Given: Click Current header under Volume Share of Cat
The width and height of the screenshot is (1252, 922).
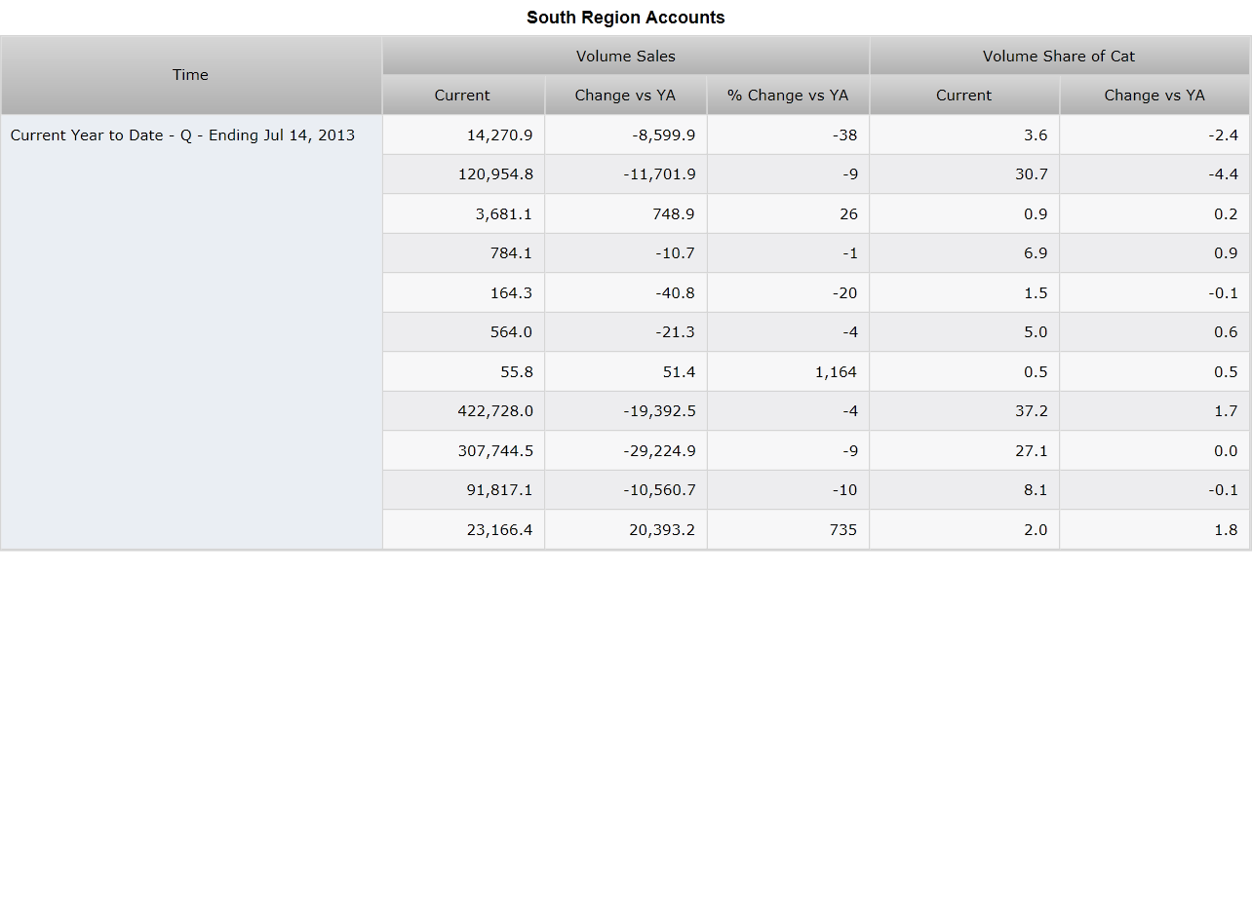Looking at the screenshot, I should (964, 96).
